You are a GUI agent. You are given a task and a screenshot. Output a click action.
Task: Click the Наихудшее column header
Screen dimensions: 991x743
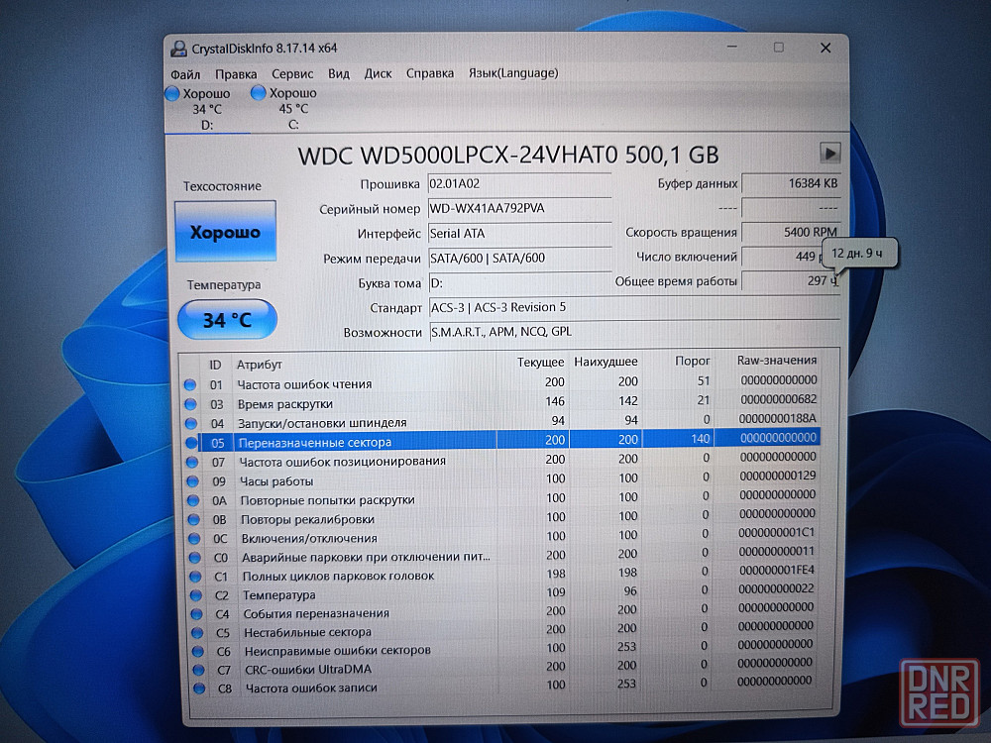click(606, 362)
